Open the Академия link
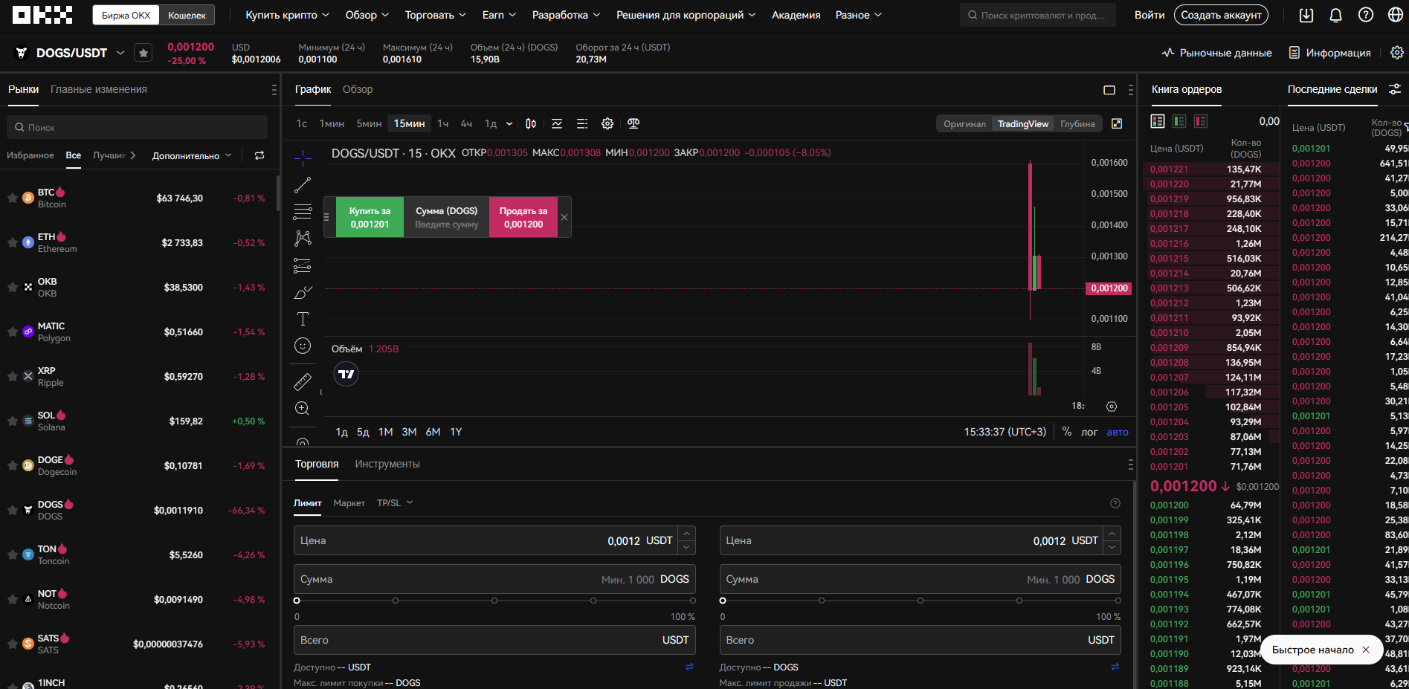The width and height of the screenshot is (1409, 689). 796,15
